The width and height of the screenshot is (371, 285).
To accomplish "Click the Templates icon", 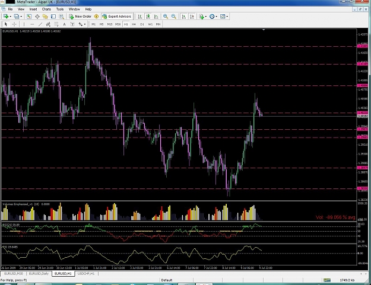I will [x=223, y=17].
